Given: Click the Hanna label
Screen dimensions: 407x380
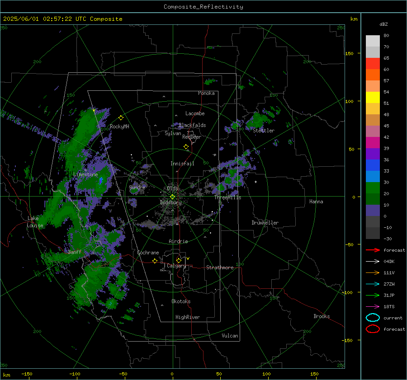Looking at the screenshot, I should click(x=316, y=202).
